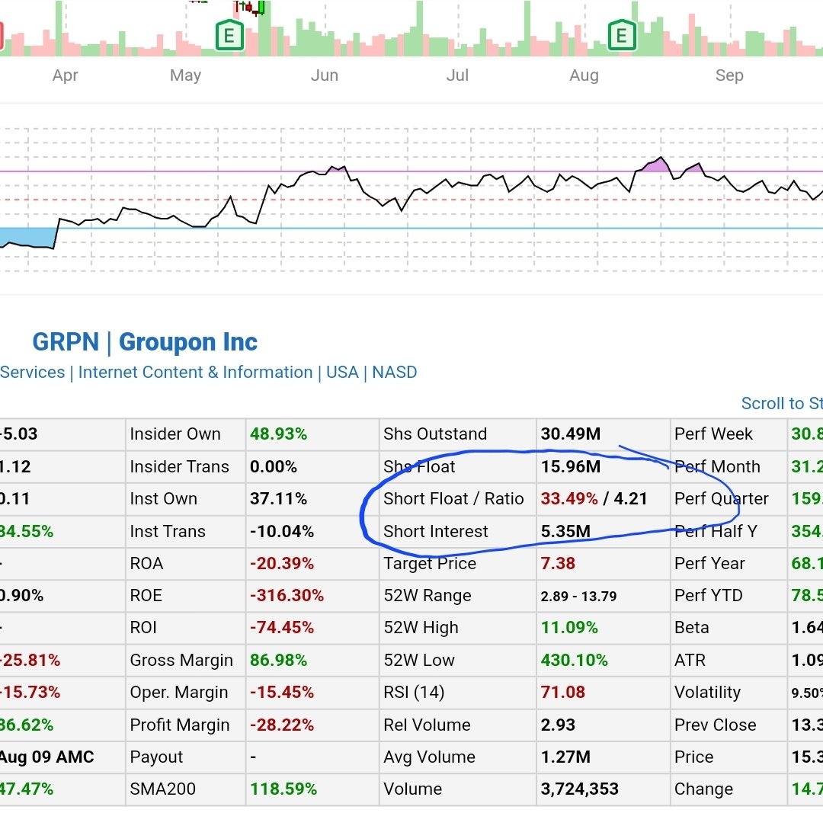Open the USA country link
The width and height of the screenshot is (823, 829).
(x=342, y=372)
